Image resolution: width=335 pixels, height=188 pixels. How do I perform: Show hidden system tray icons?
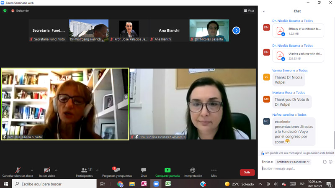coord(260,184)
